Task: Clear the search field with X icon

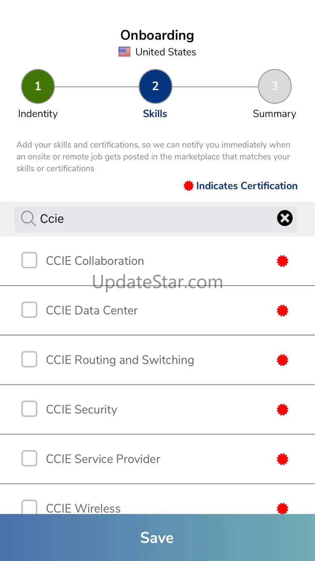Action: point(285,218)
